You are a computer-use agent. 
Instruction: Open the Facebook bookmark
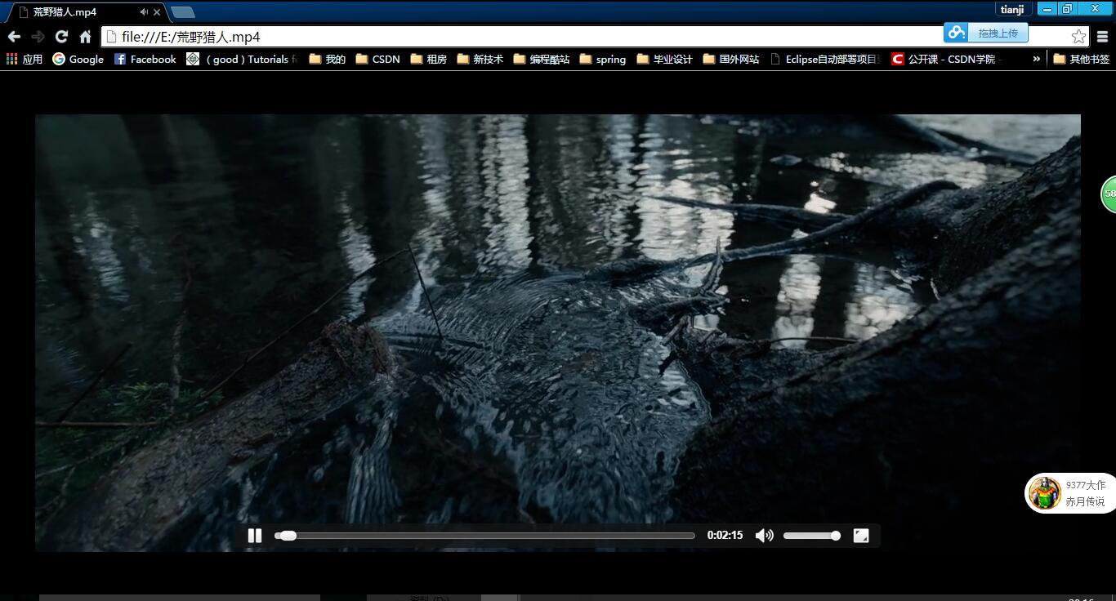pos(145,59)
